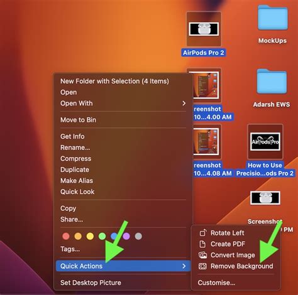The height and width of the screenshot is (295, 298).
Task: Click the MockUps folder name label
Action: pyautogui.click(x=272, y=41)
